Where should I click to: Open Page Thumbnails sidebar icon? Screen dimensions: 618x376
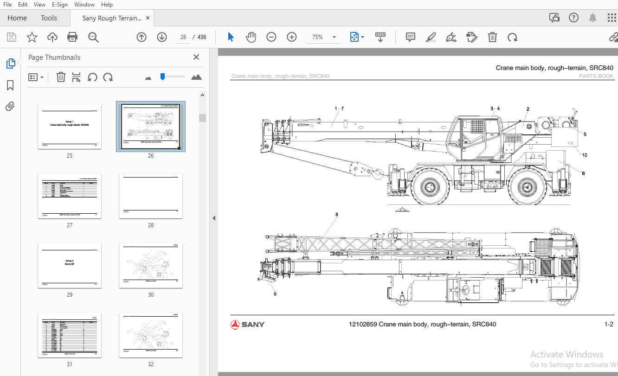(x=11, y=64)
